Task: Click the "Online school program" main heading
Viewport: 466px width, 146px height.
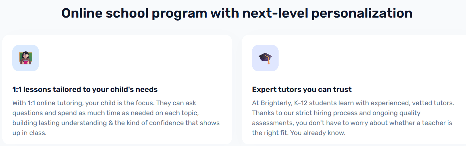Action: coord(237,13)
